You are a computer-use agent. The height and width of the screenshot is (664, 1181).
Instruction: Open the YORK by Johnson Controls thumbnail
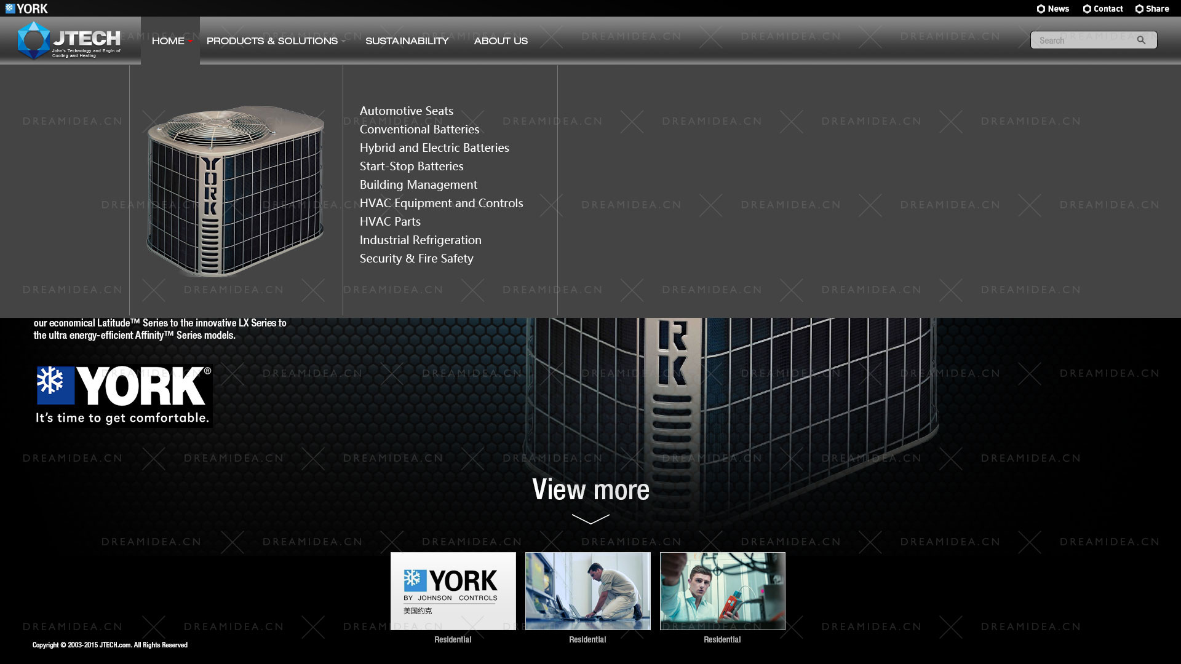click(x=453, y=591)
